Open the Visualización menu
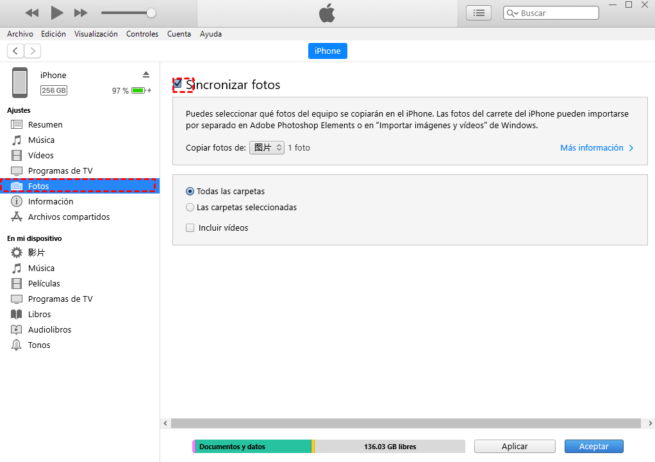 point(95,34)
